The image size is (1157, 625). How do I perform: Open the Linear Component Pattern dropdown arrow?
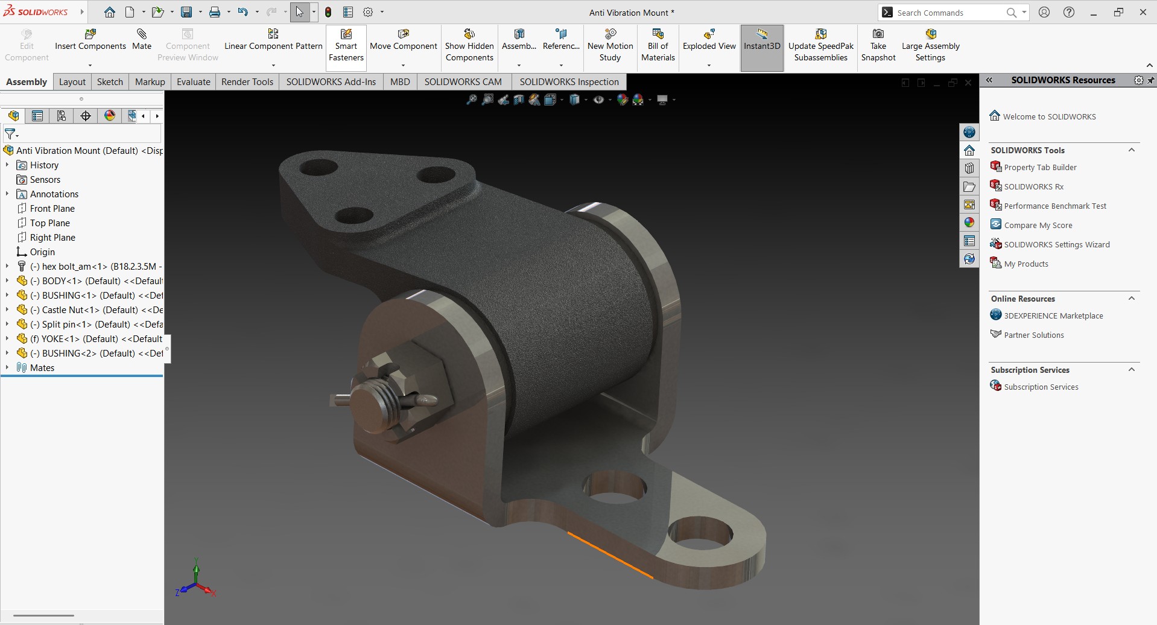[273, 65]
